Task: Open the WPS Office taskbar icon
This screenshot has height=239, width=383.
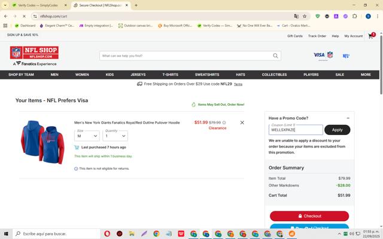Action: pos(181,234)
